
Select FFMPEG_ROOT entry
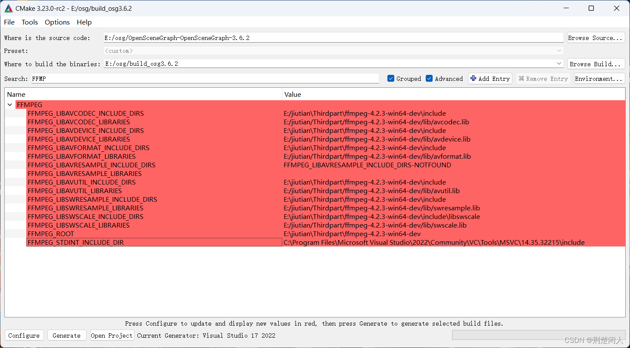[x=51, y=234]
